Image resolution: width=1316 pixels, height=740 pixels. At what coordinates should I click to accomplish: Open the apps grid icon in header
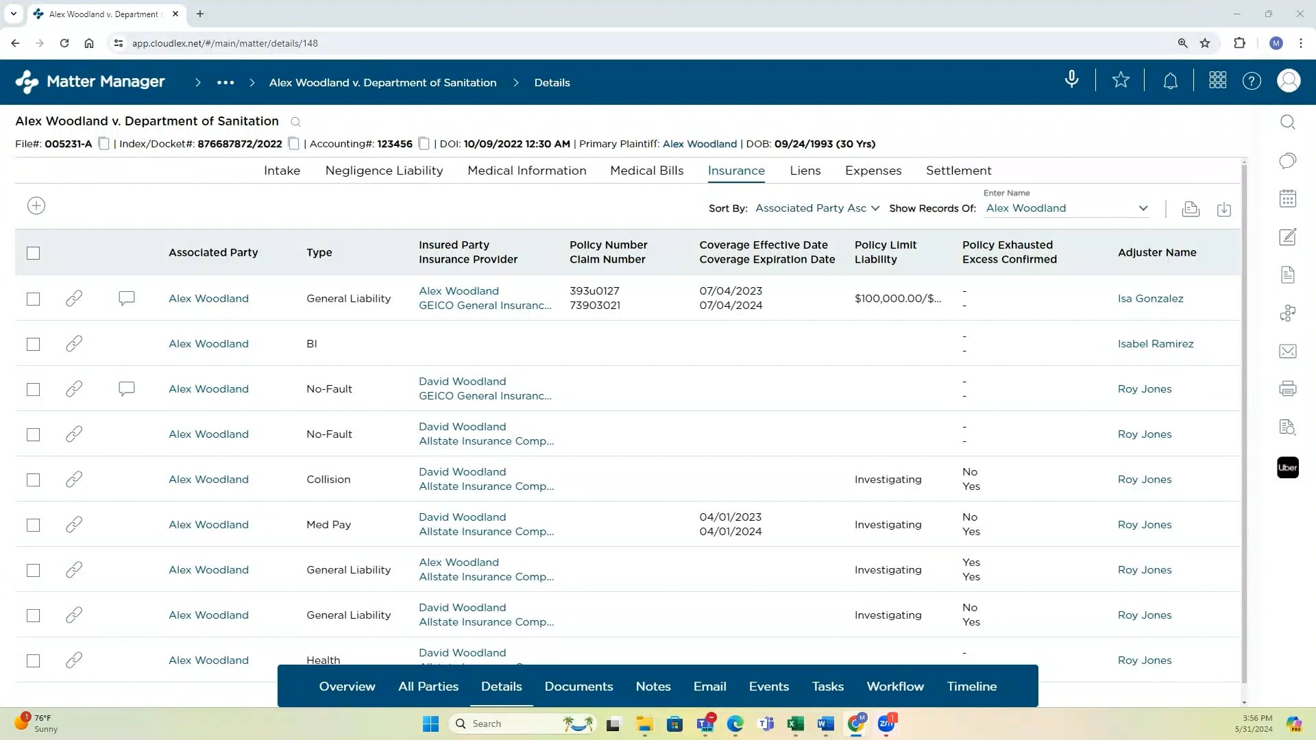coord(1217,81)
